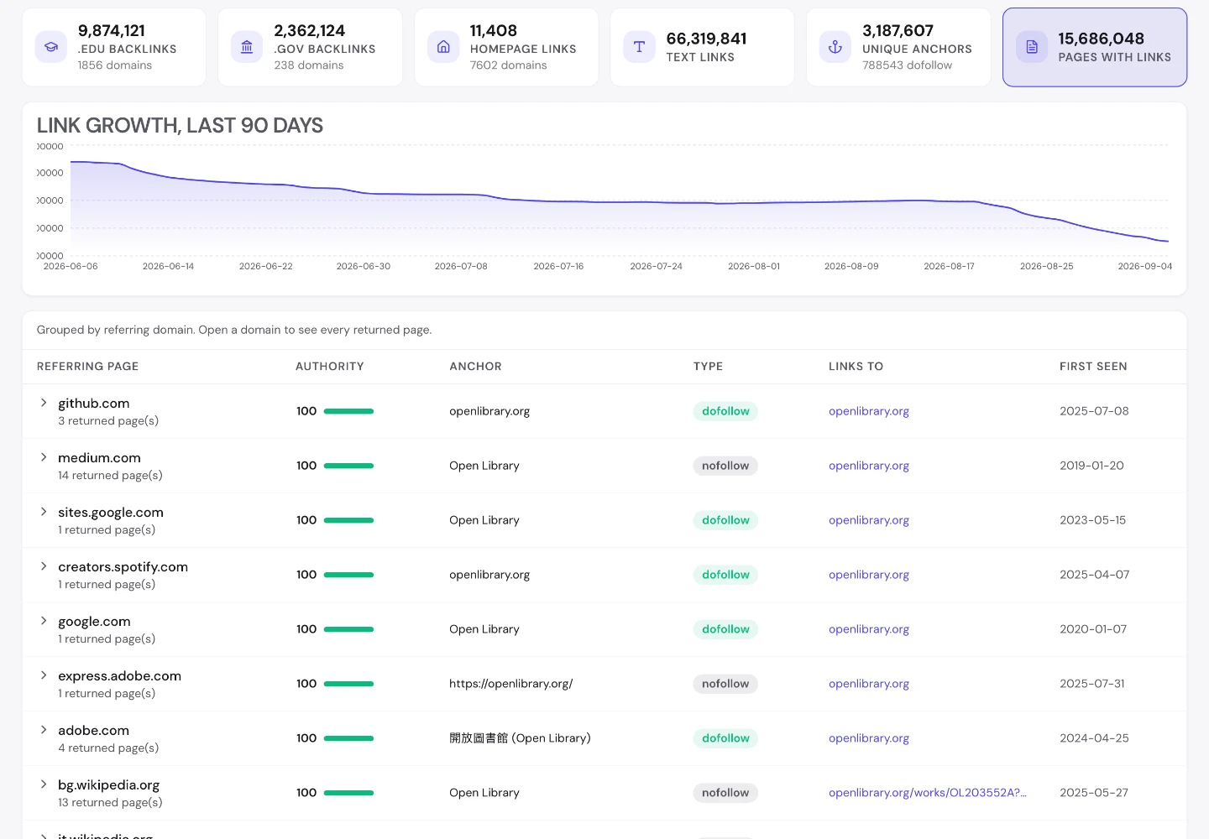
Task: Expand the express.adobe.com domain row
Action: 44,675
